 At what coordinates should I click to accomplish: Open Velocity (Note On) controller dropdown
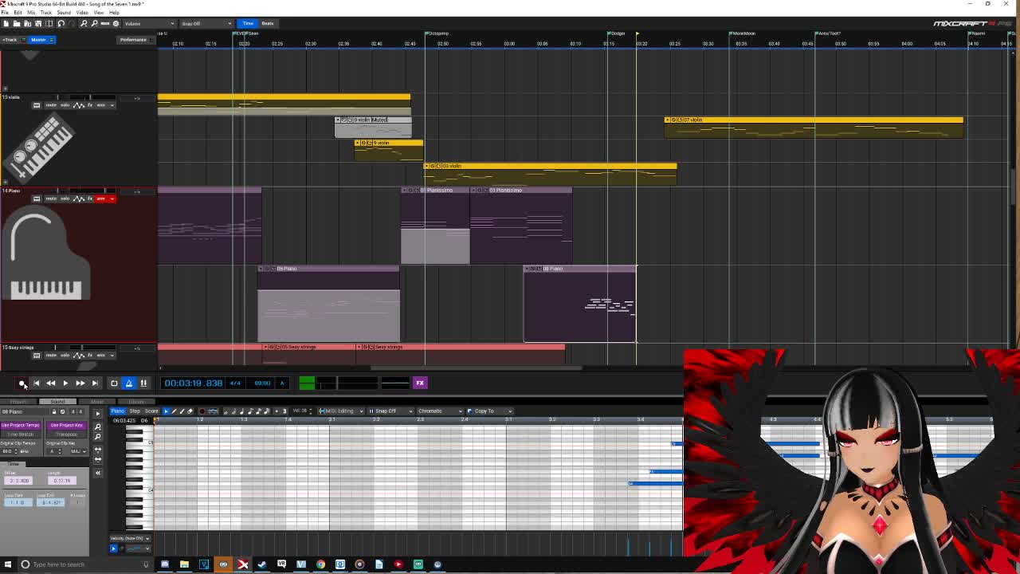pyautogui.click(x=129, y=538)
